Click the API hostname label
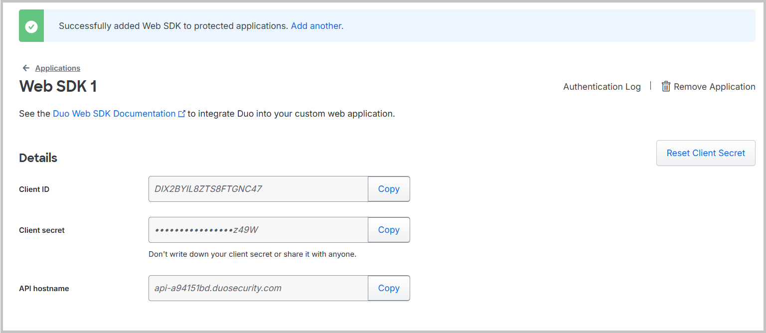The width and height of the screenshot is (766, 333). coord(44,289)
